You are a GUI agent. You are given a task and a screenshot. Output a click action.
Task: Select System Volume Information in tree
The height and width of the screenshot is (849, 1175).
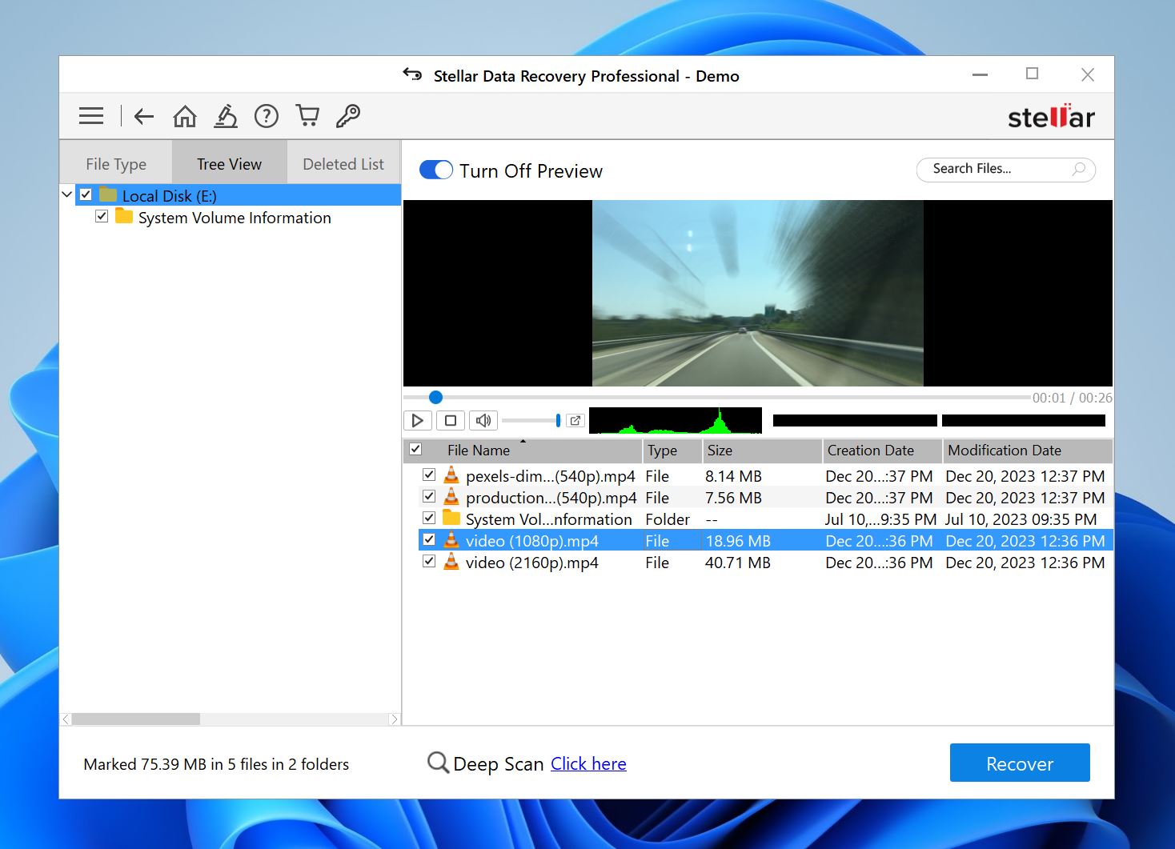(x=235, y=218)
